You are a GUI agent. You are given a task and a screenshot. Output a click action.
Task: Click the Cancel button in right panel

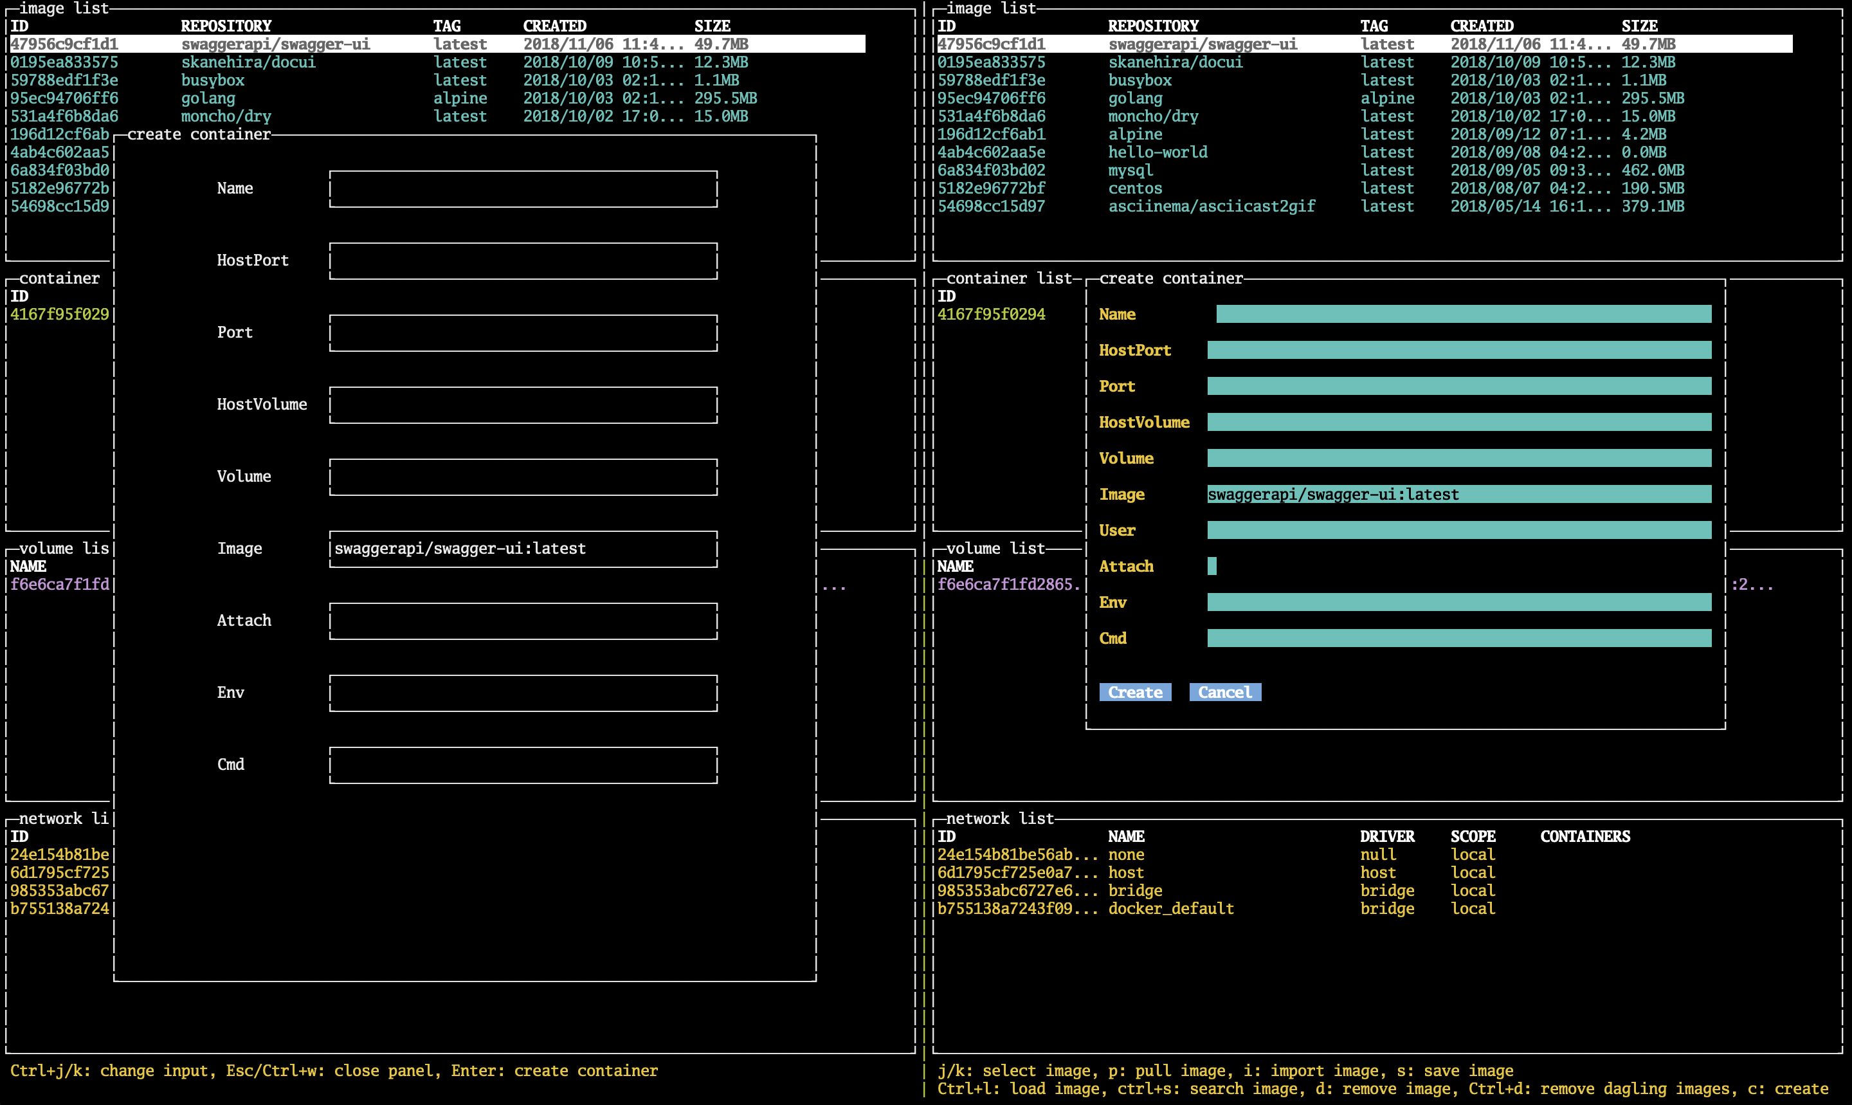pyautogui.click(x=1224, y=691)
